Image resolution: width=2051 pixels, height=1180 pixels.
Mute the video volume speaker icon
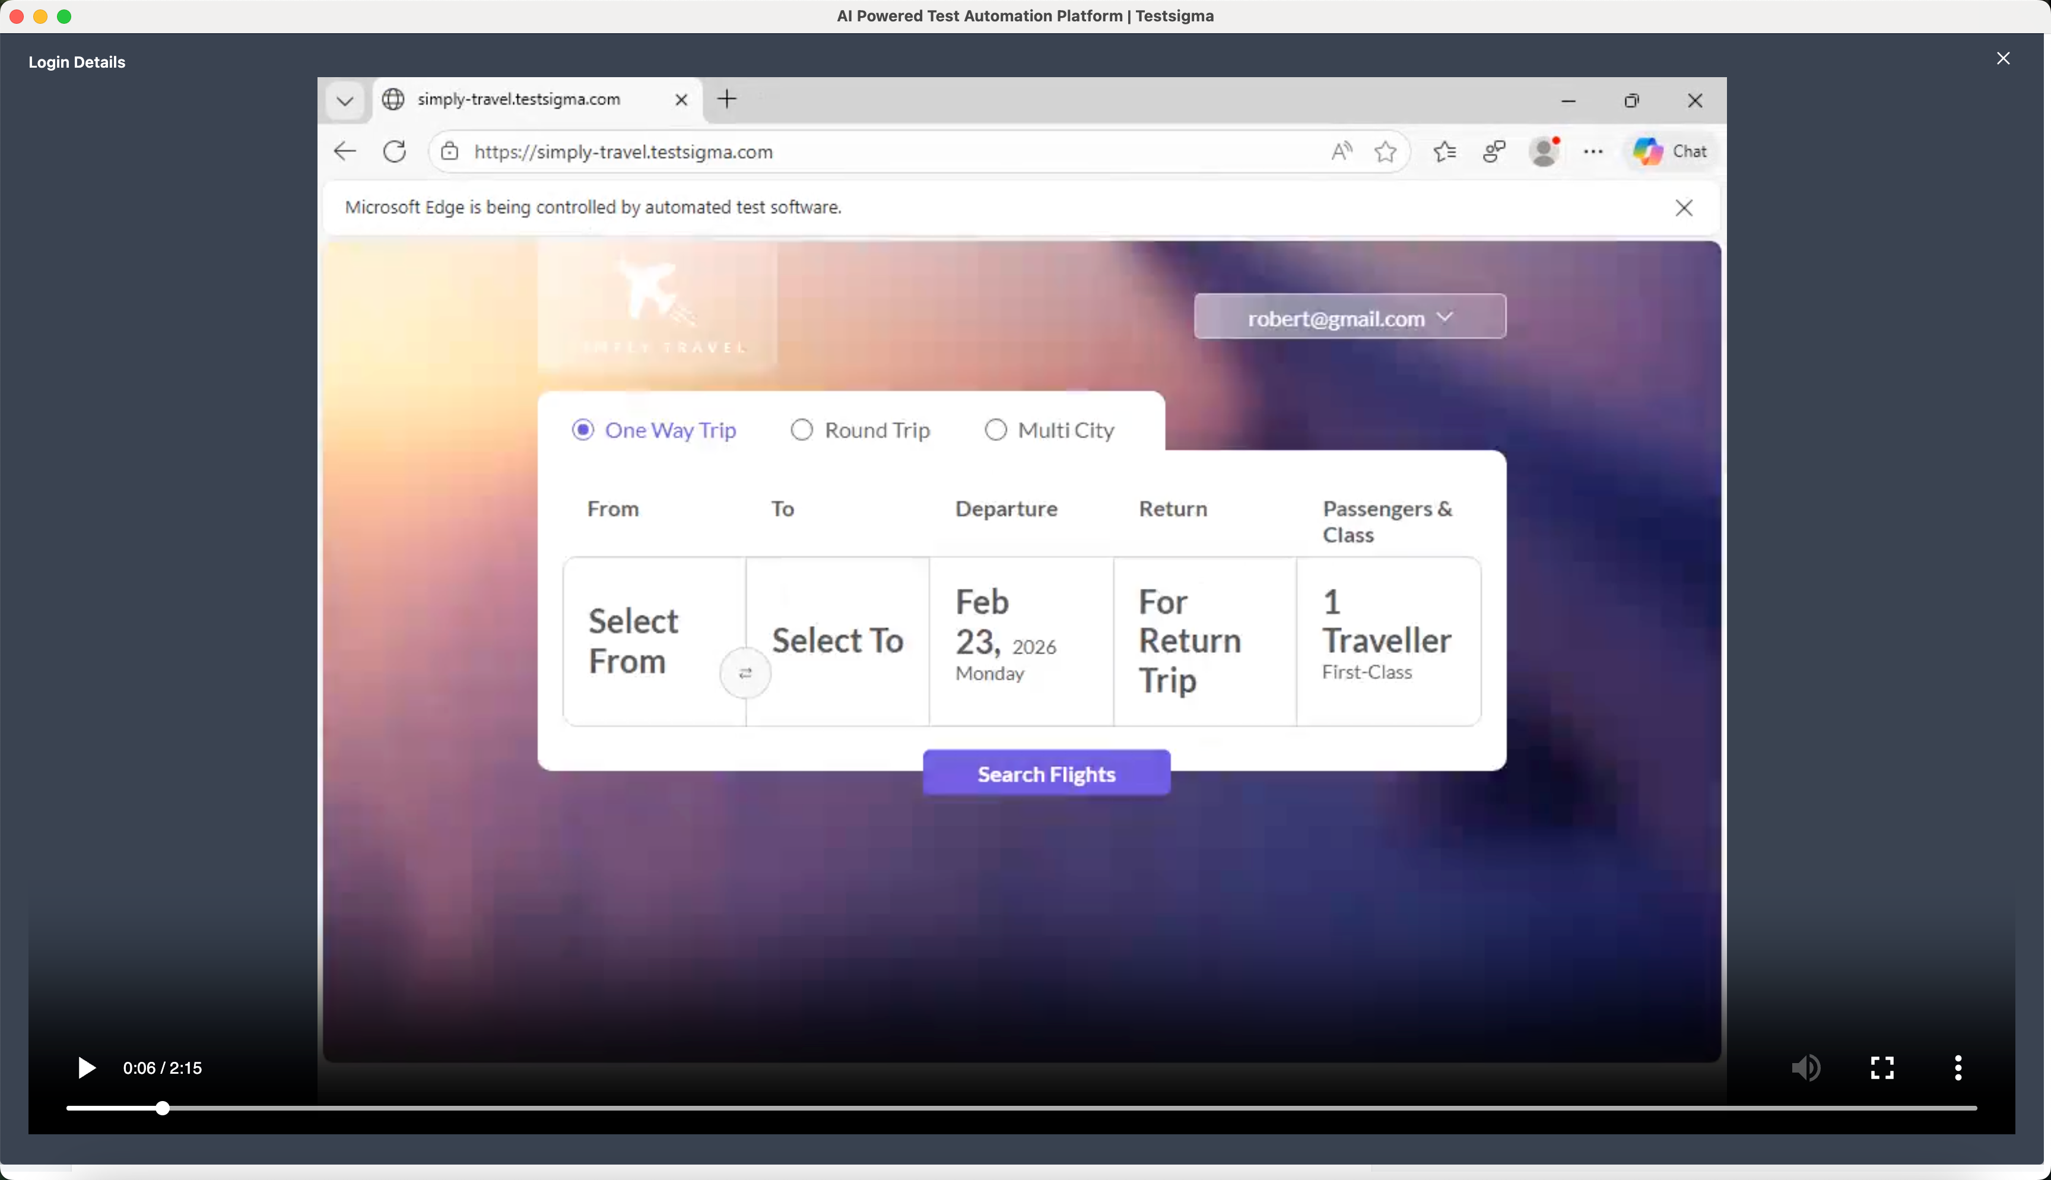1805,1067
